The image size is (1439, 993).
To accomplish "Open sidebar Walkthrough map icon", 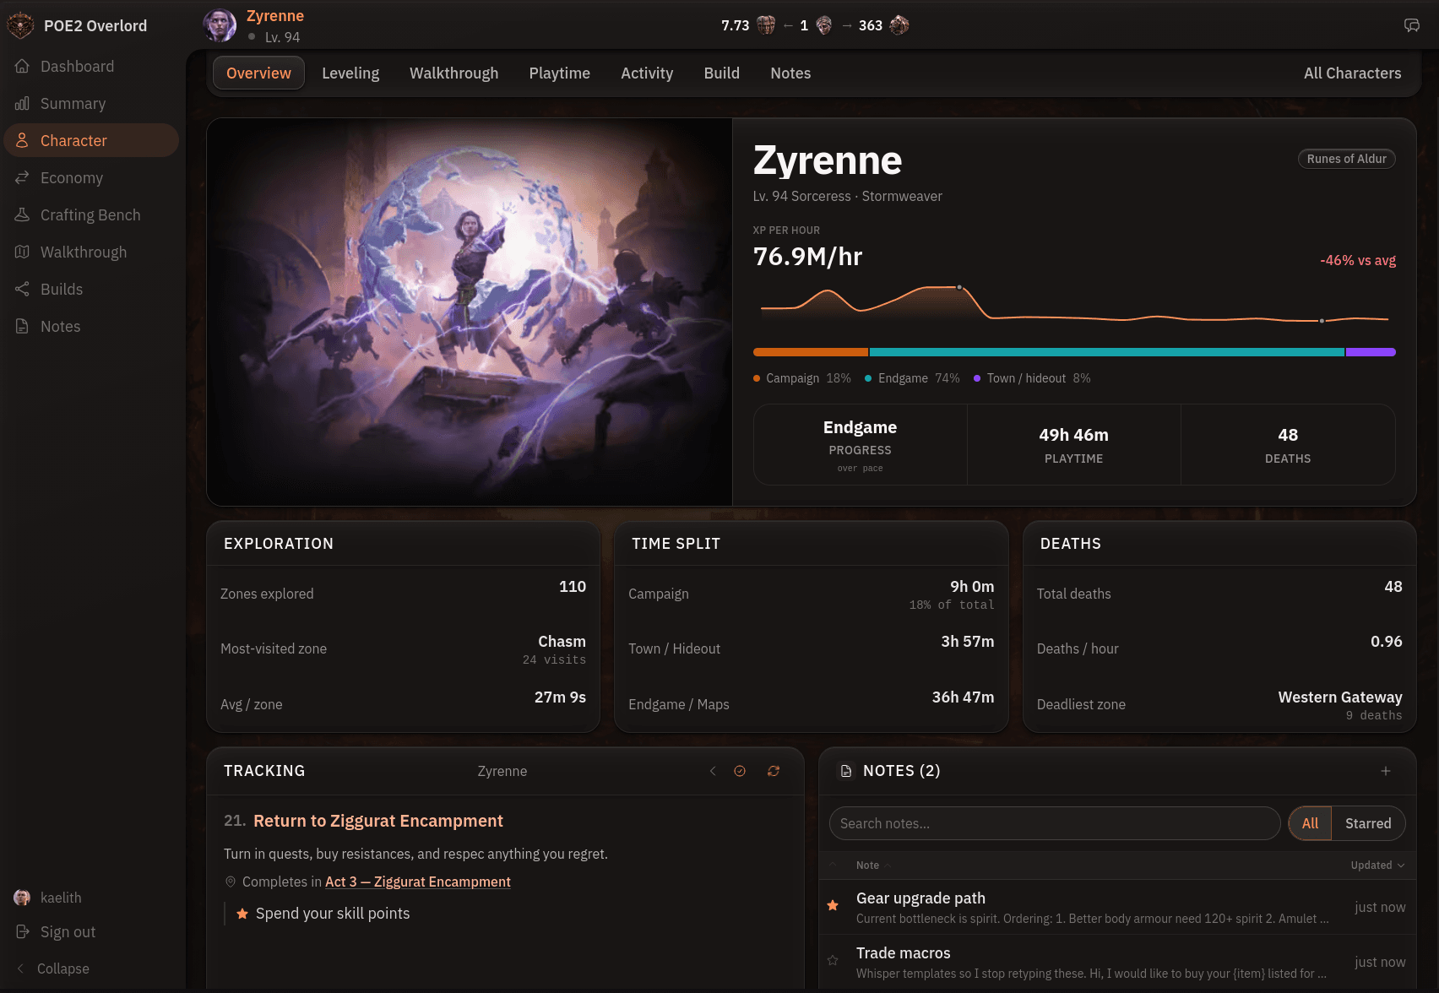I will 22,252.
